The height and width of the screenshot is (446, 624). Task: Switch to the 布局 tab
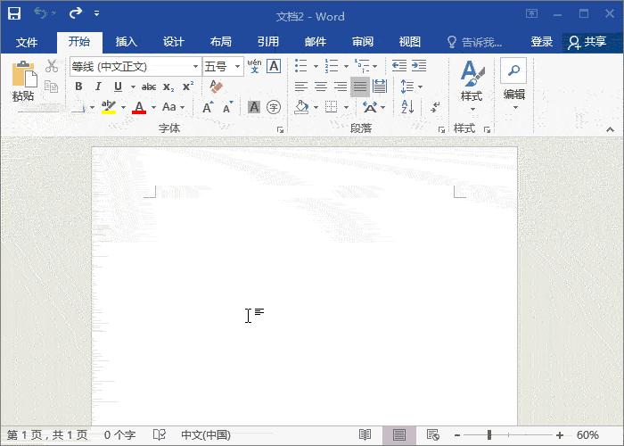(x=221, y=42)
